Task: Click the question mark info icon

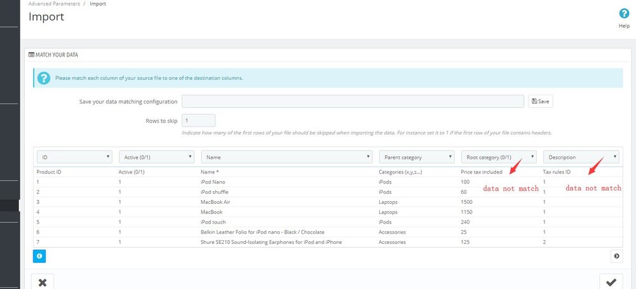Action: tap(44, 78)
